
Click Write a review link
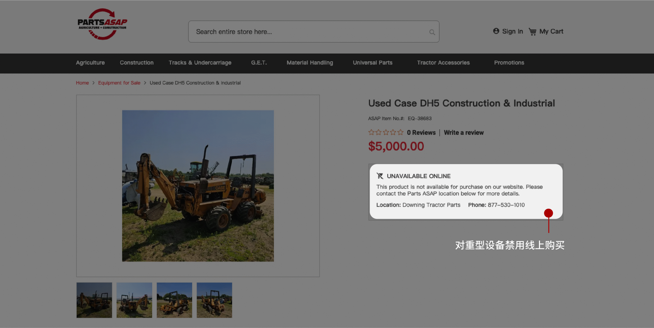pyautogui.click(x=463, y=133)
